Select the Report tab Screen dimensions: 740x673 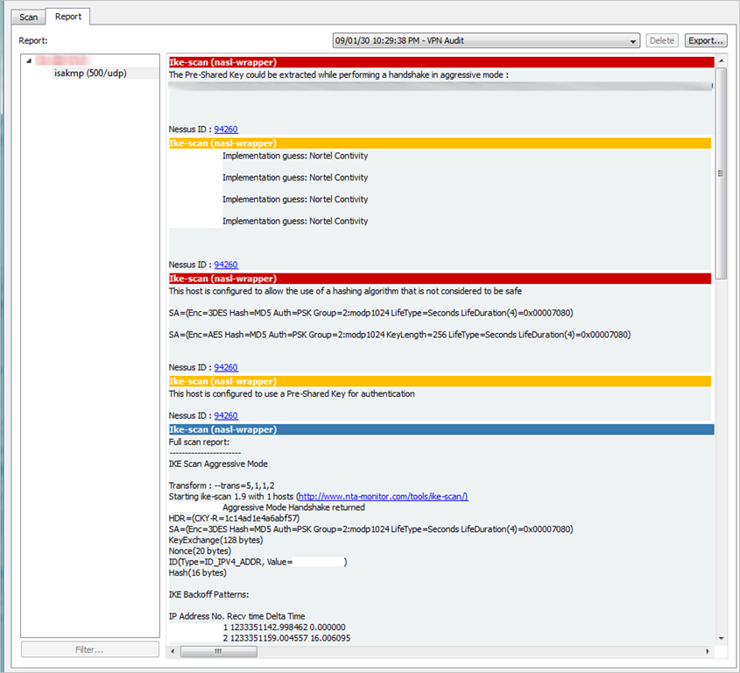pos(68,16)
